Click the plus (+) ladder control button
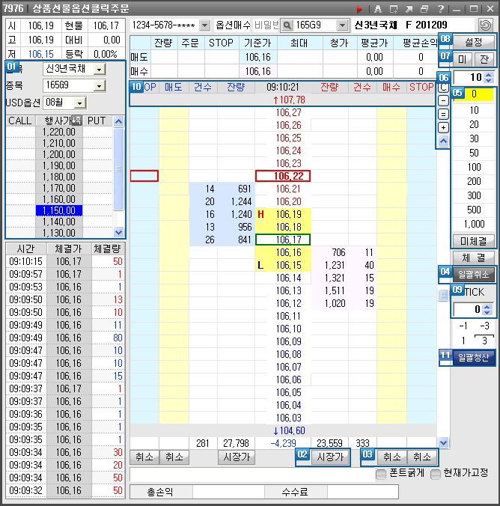Image resolution: width=500 pixels, height=506 pixels. [x=444, y=127]
